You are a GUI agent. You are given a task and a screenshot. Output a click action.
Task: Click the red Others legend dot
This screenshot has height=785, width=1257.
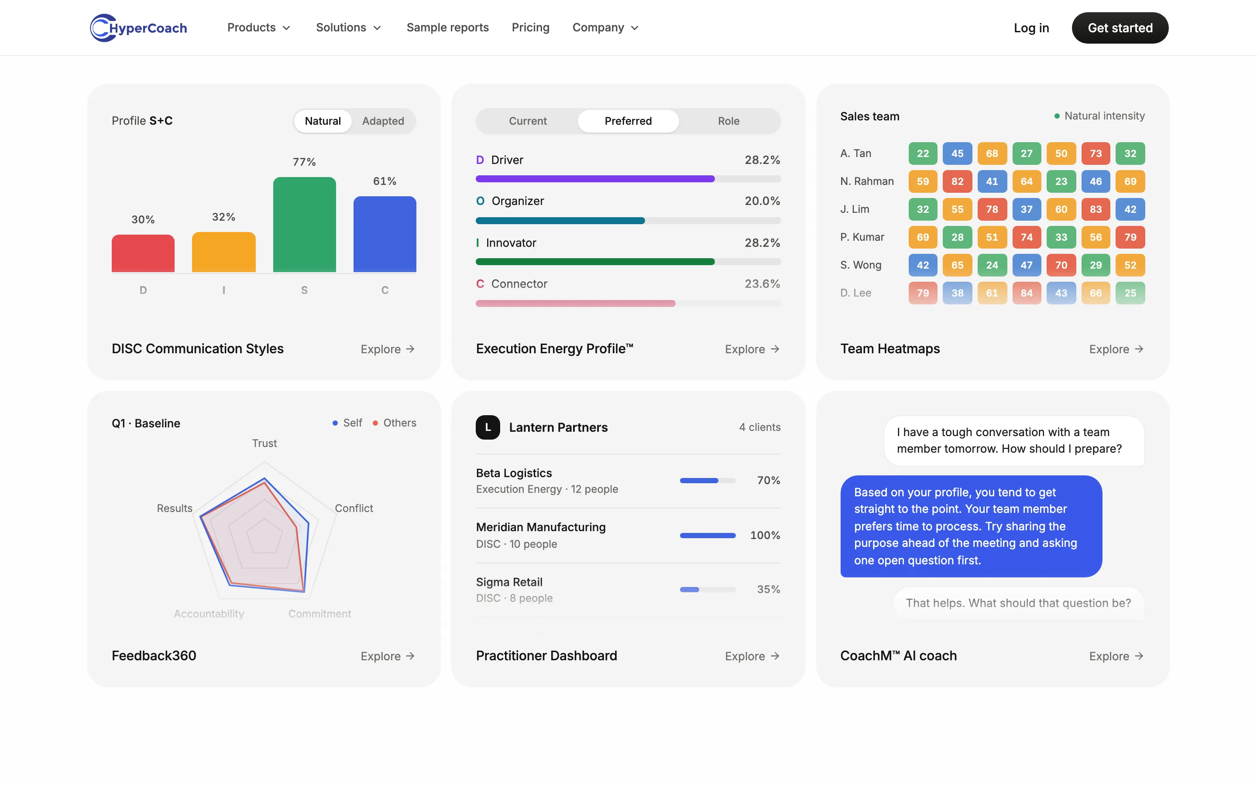[375, 423]
